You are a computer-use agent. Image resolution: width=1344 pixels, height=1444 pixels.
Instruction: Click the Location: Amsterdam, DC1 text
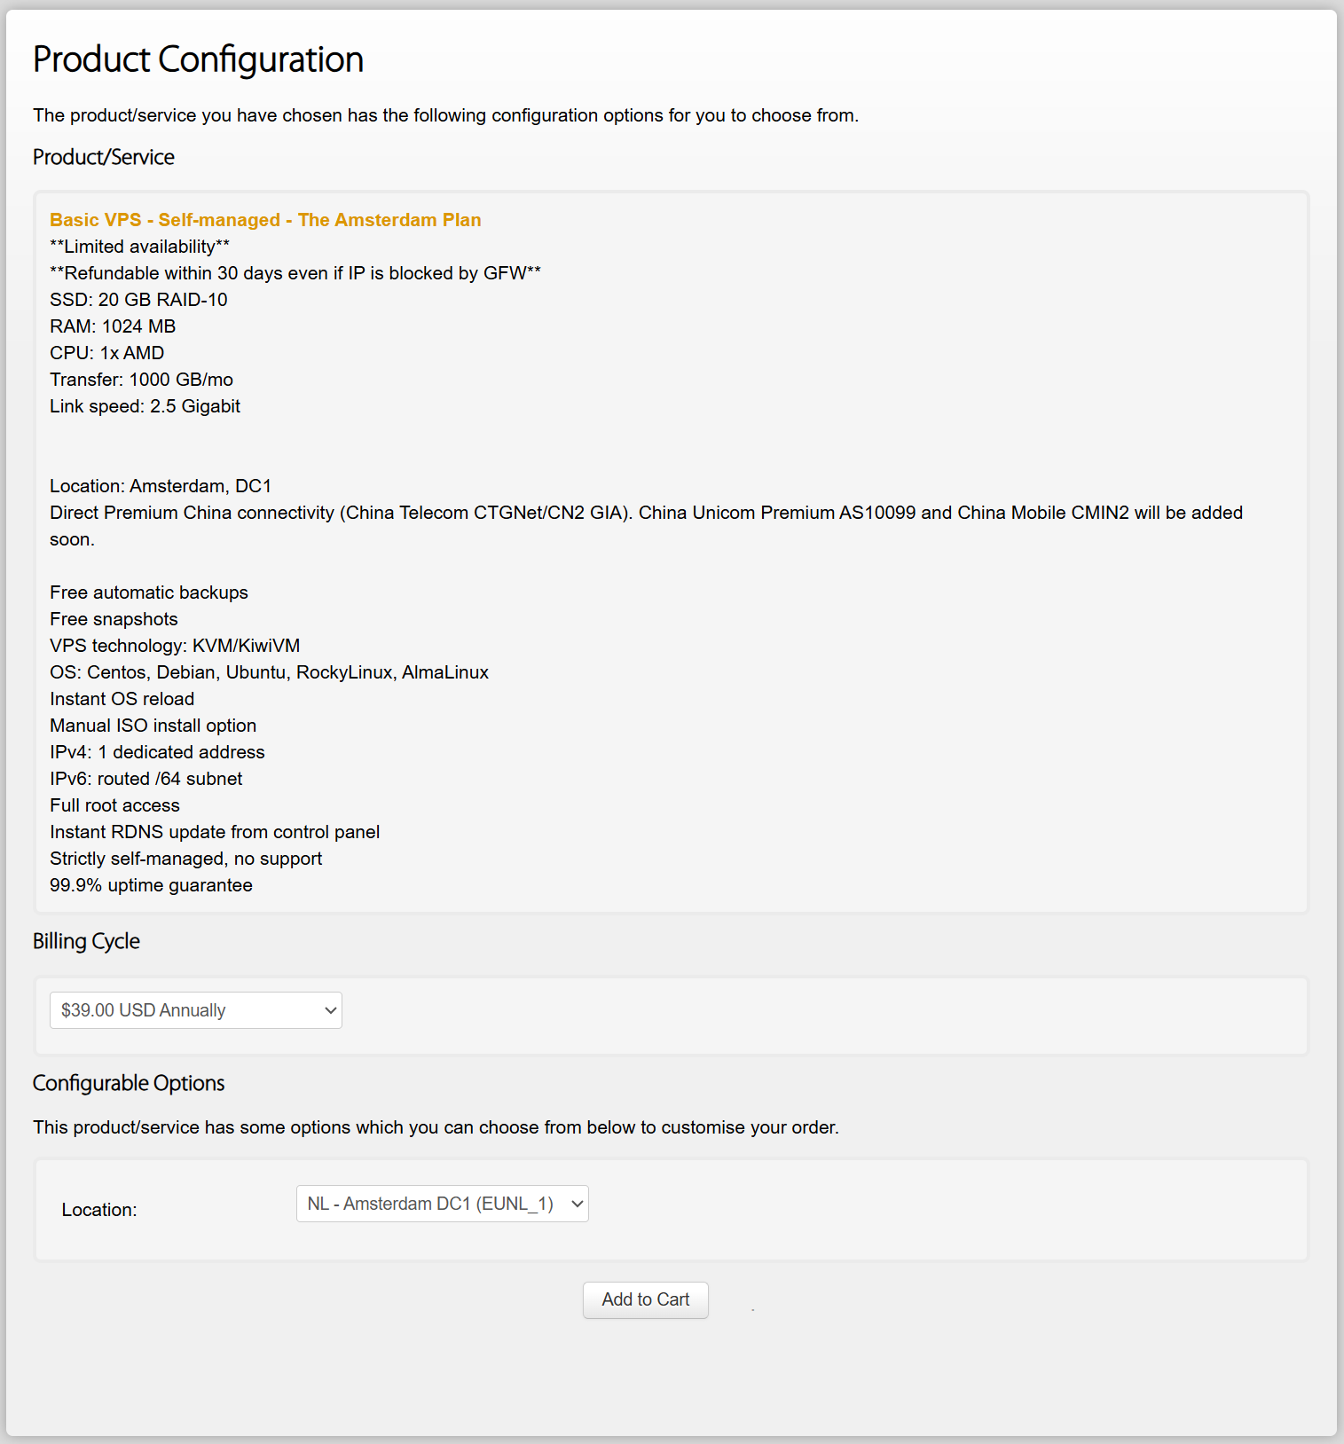(x=161, y=486)
